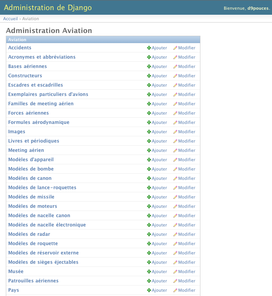Click the green plus icon for Accidents
Viewport: 272px width, 296px height.
pos(149,48)
